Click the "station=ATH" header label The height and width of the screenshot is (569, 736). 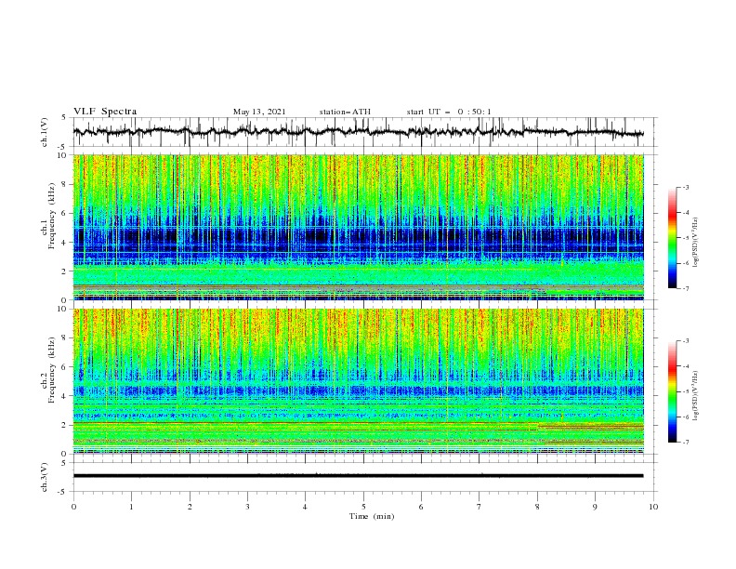click(x=345, y=112)
